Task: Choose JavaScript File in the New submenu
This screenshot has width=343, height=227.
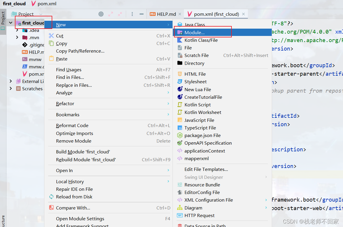Action: click(x=222, y=120)
